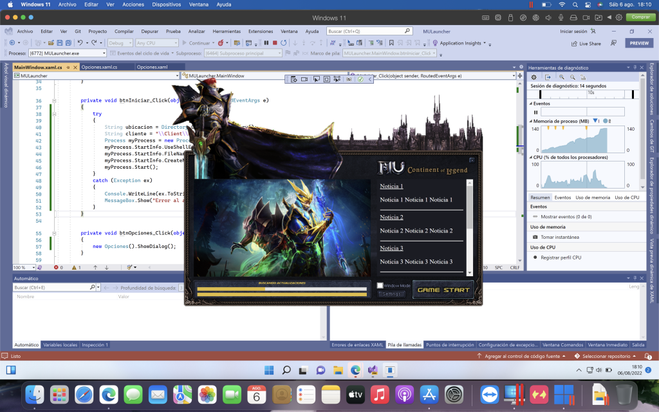This screenshot has width=659, height=412.
Task: Open the Herramientas menu
Action: (227, 31)
